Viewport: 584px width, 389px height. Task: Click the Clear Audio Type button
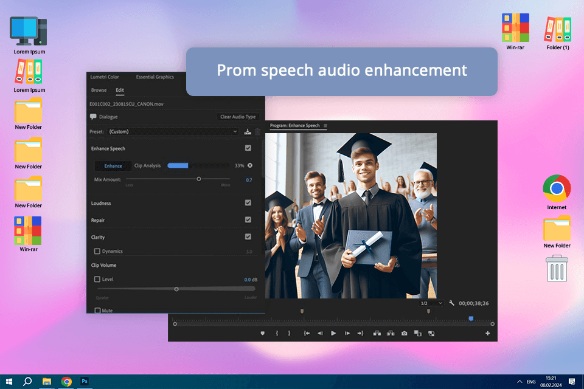click(238, 117)
